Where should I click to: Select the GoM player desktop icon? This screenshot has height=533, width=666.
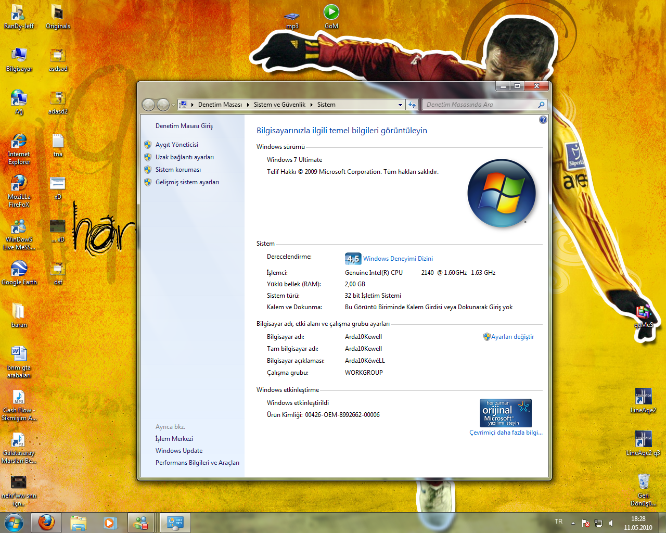point(331,17)
